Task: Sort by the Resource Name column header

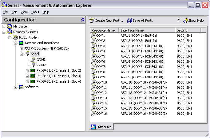Action: 104,30
